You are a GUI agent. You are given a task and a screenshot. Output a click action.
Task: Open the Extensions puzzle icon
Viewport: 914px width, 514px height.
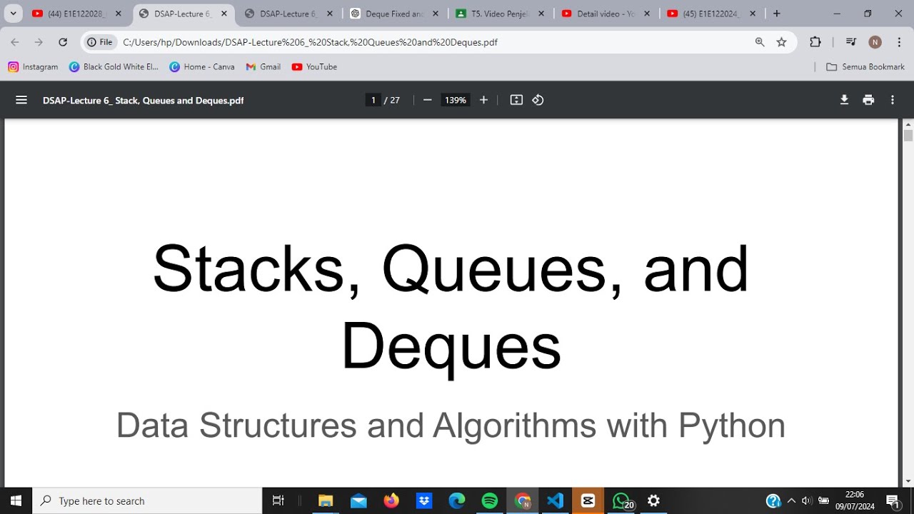pos(815,42)
